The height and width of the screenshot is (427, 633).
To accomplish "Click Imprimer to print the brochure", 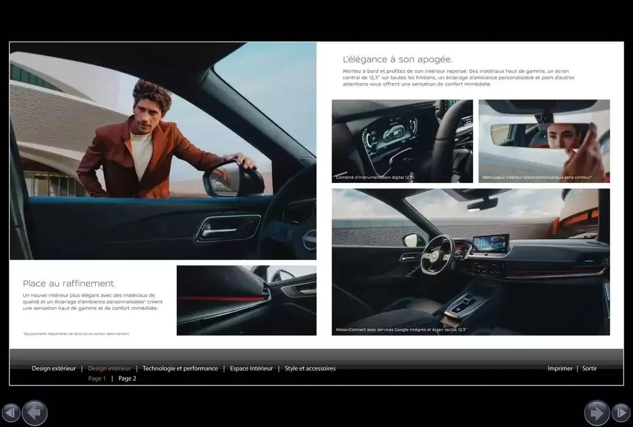I will (559, 368).
